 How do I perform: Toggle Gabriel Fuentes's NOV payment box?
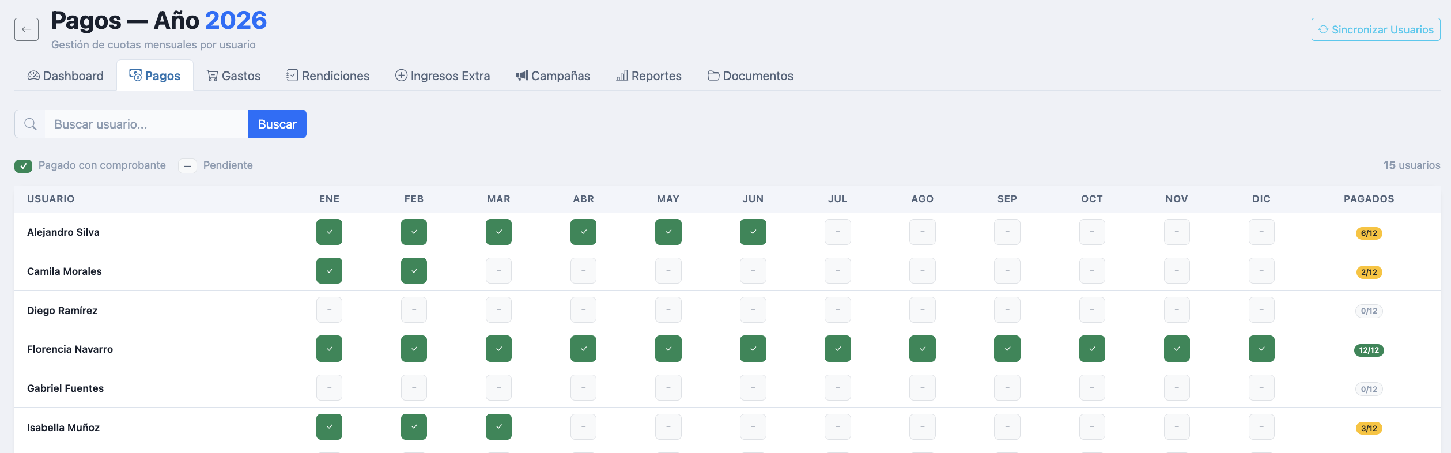(x=1177, y=388)
